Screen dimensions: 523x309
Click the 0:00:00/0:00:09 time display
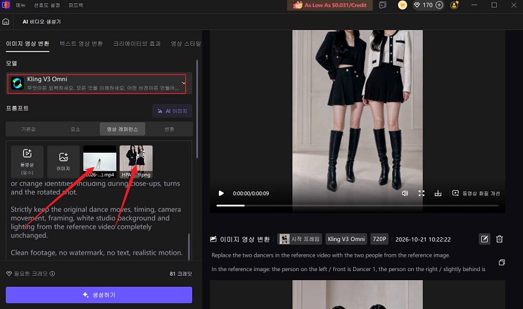(251, 193)
